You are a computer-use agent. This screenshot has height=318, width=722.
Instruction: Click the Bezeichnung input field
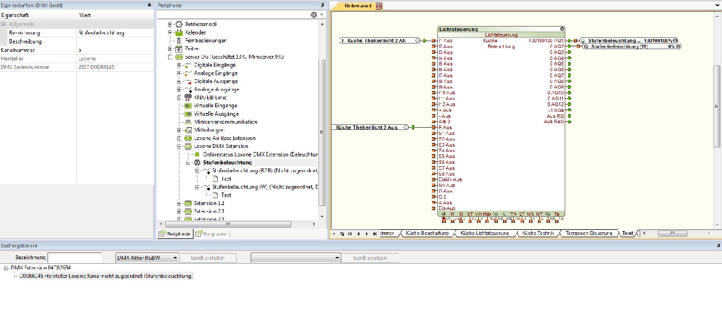pos(75,258)
